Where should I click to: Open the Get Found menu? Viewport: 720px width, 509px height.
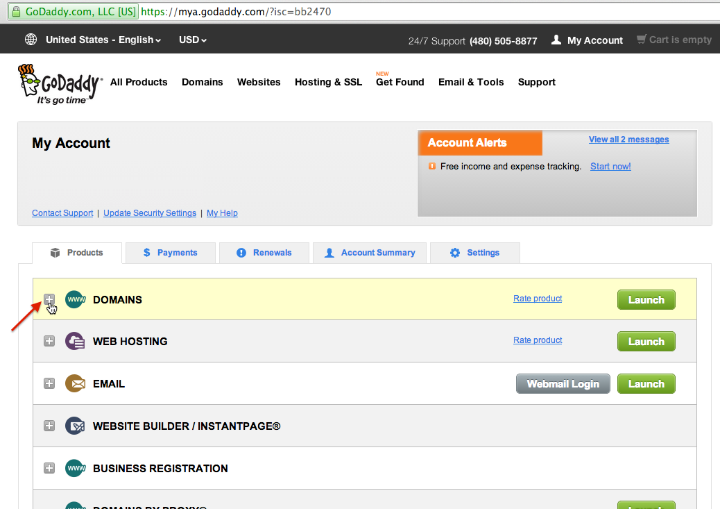[400, 82]
